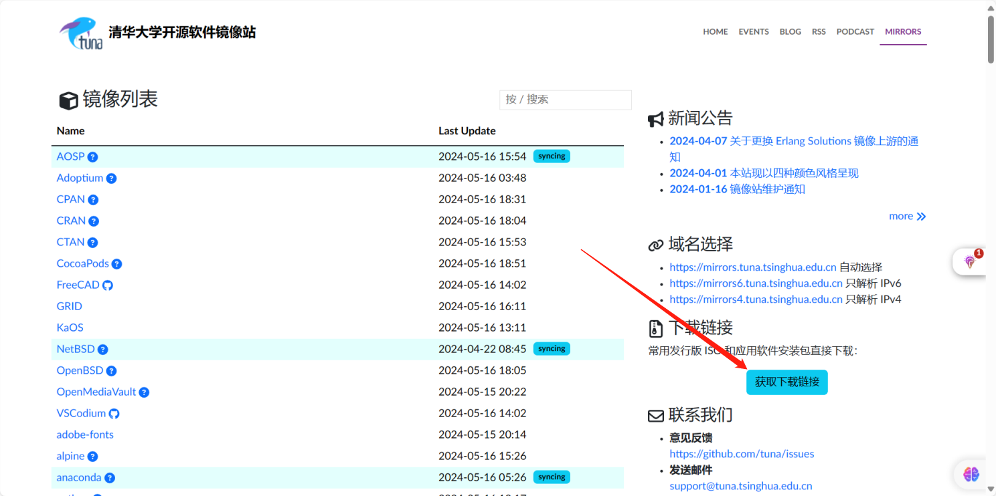The image size is (996, 496).
Task: Open the OpenBSD mirror link
Action: (80, 370)
